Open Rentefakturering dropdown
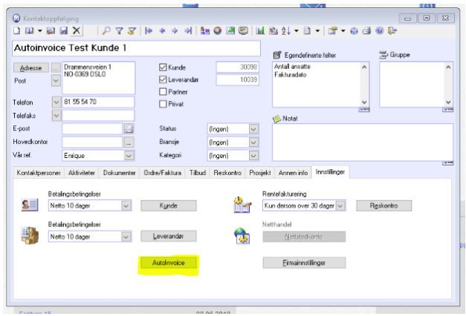This screenshot has width=466, height=316. coord(340,205)
